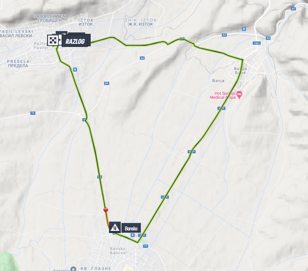The height and width of the screenshot is (271, 308).
Task: Click the red route marker pin
Action: [106, 210]
